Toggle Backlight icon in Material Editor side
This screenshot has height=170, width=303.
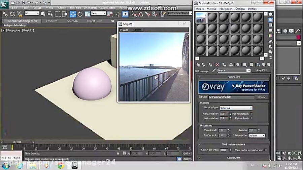tap(270, 20)
